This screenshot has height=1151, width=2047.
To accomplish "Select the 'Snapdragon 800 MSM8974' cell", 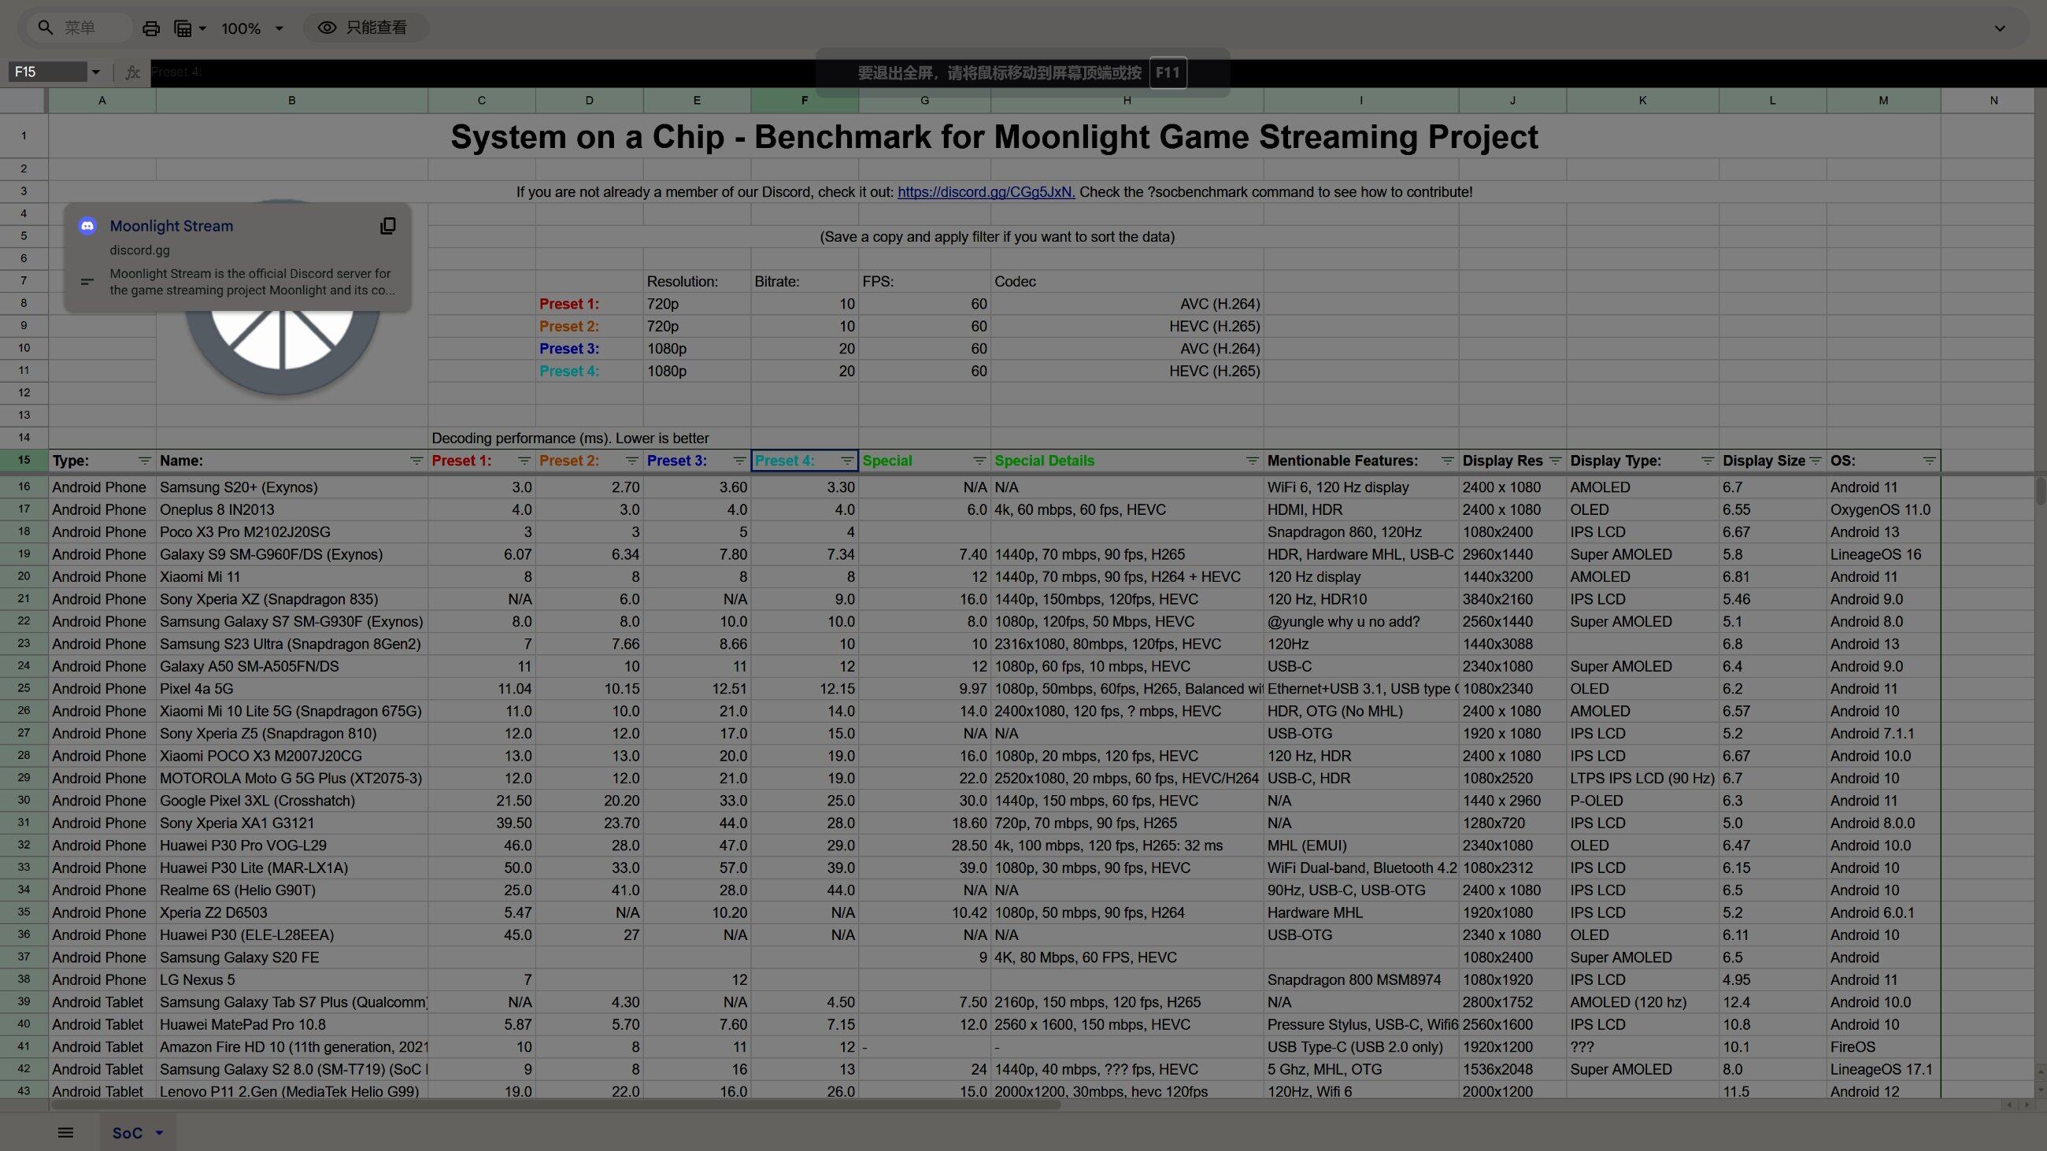I will pos(1361,980).
